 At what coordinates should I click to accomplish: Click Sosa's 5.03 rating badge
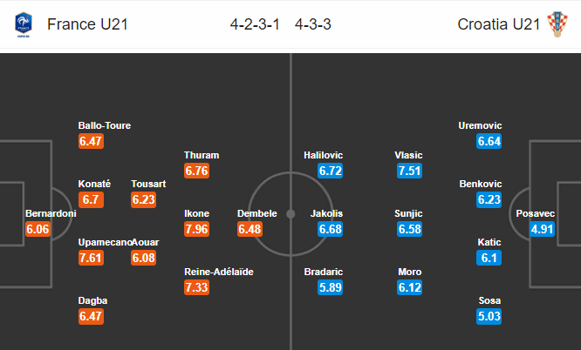click(x=489, y=316)
